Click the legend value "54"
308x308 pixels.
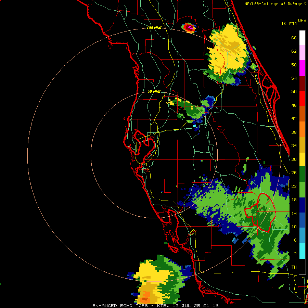click(x=294, y=78)
